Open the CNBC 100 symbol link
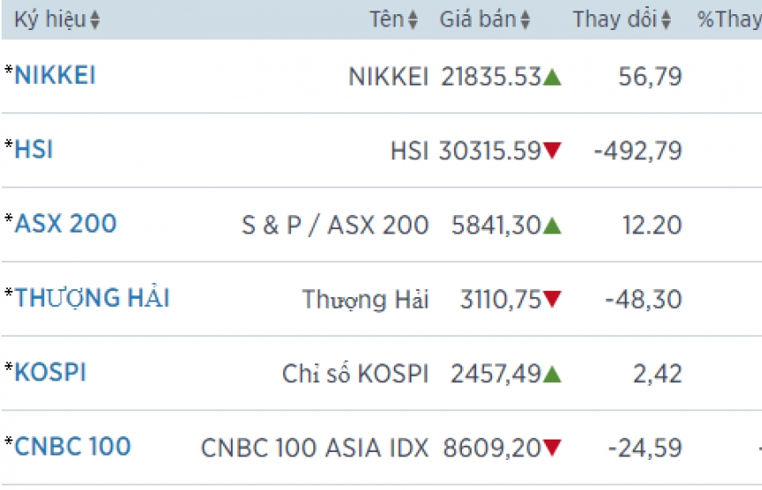 click(73, 447)
